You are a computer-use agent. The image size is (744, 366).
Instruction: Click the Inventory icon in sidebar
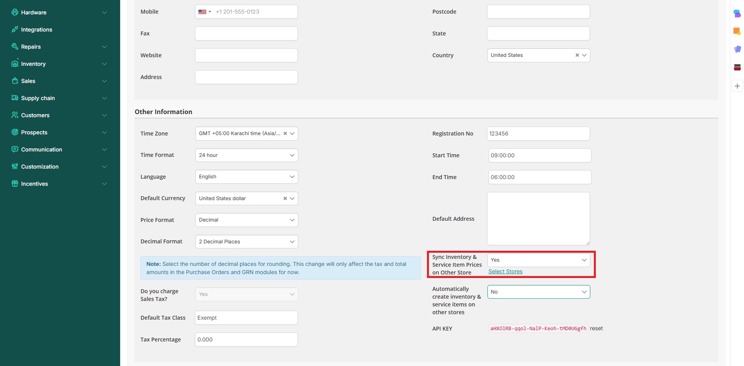(x=15, y=63)
